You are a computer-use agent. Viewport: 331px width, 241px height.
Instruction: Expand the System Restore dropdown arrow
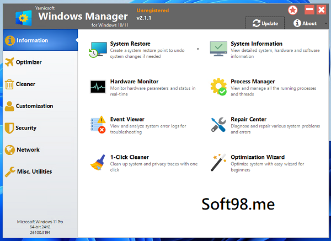[198, 49]
